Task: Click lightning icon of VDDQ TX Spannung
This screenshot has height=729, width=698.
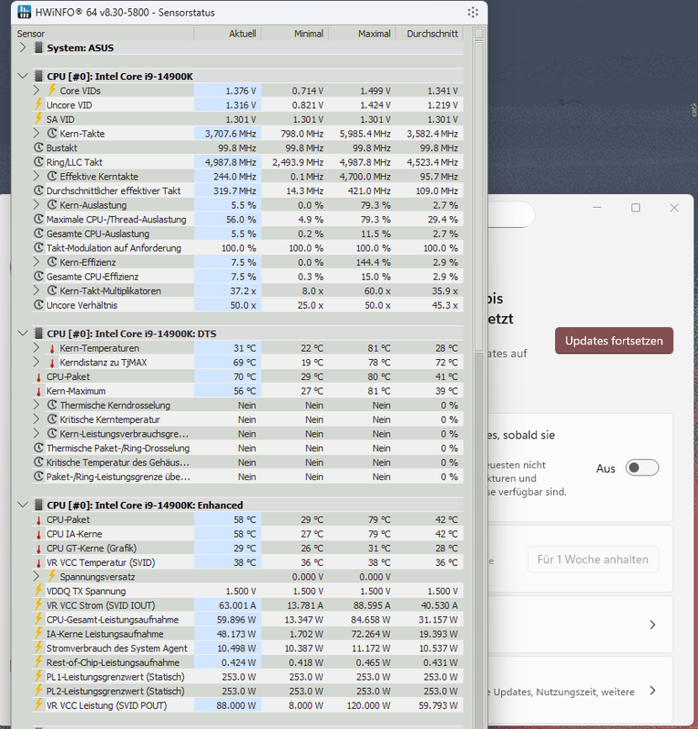Action: [x=38, y=590]
